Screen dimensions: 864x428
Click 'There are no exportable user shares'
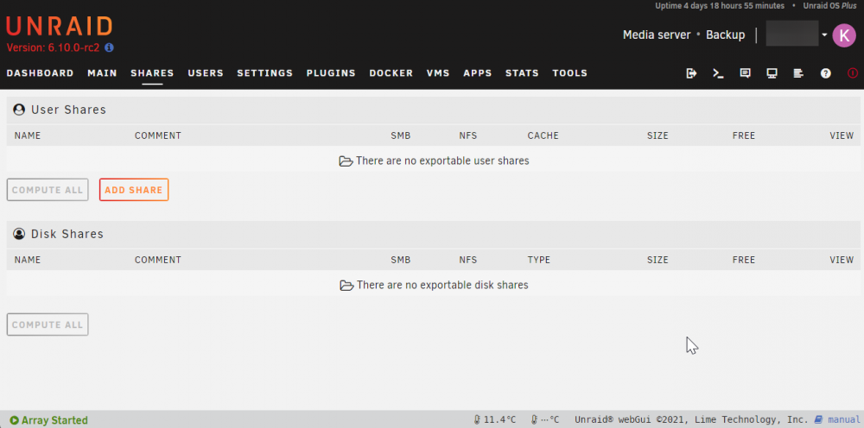click(x=442, y=161)
